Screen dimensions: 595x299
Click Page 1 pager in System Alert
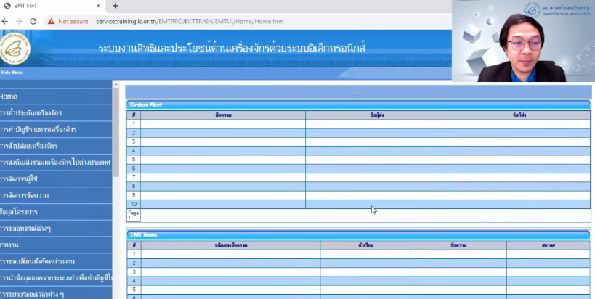134,215
